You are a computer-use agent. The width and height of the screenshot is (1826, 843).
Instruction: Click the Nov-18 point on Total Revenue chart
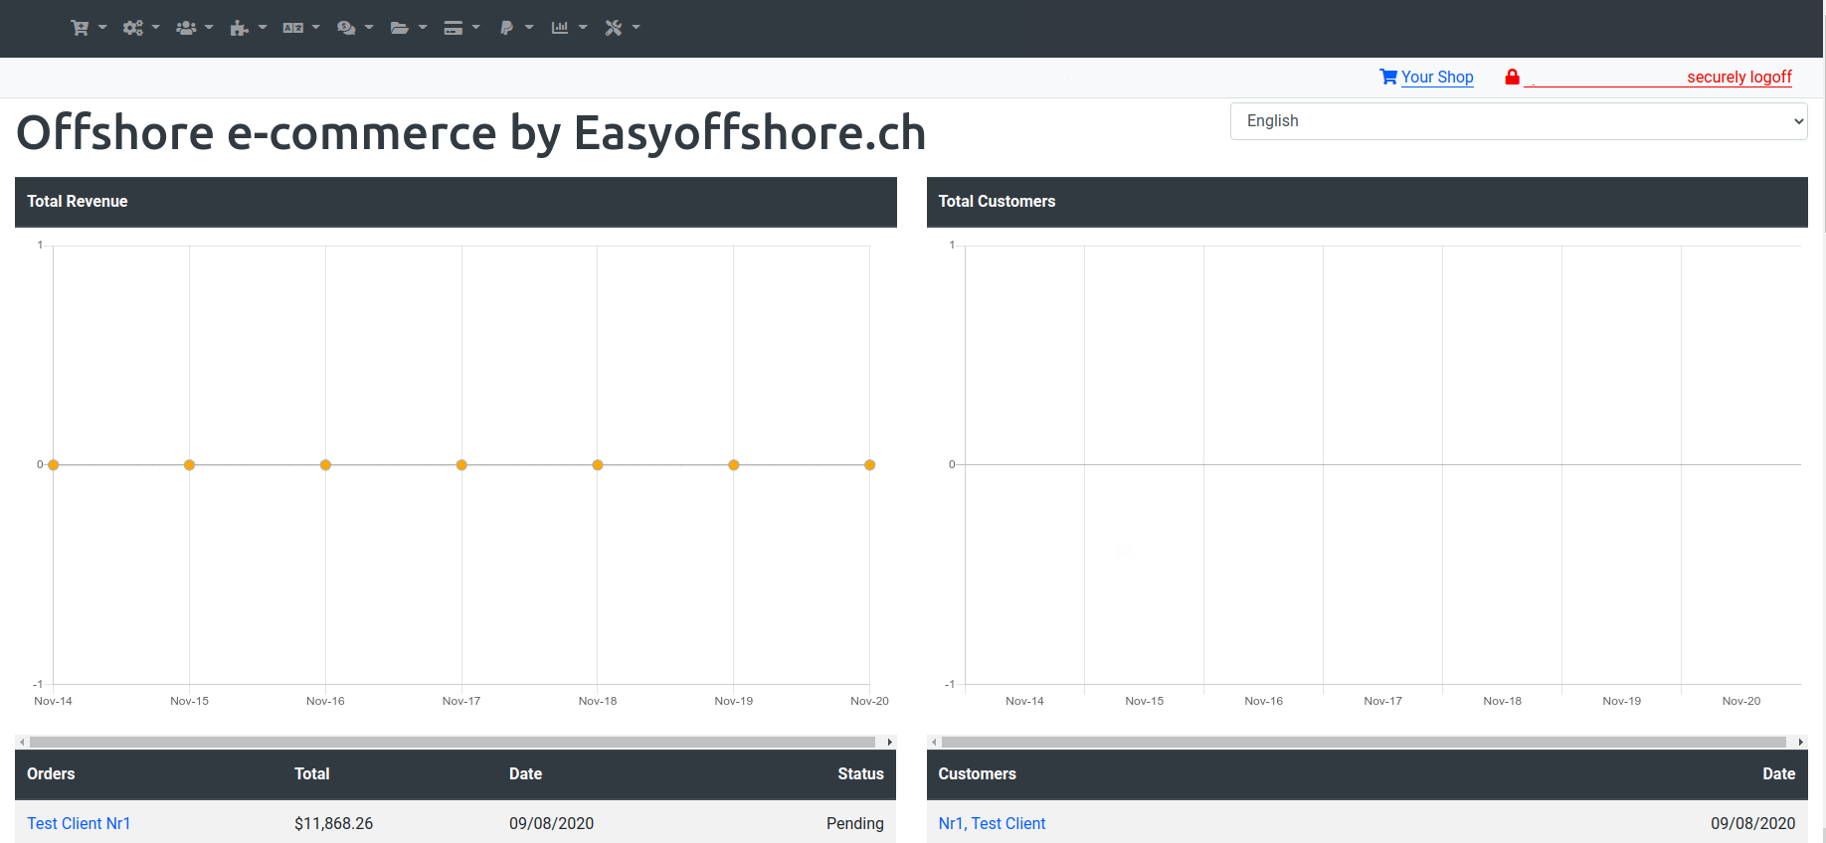tap(598, 464)
